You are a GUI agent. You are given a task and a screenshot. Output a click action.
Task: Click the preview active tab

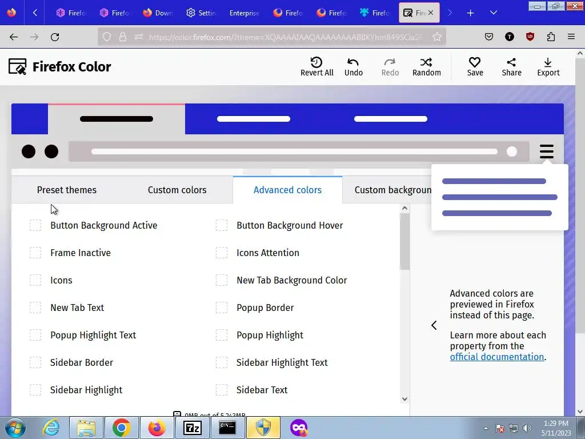(x=117, y=119)
